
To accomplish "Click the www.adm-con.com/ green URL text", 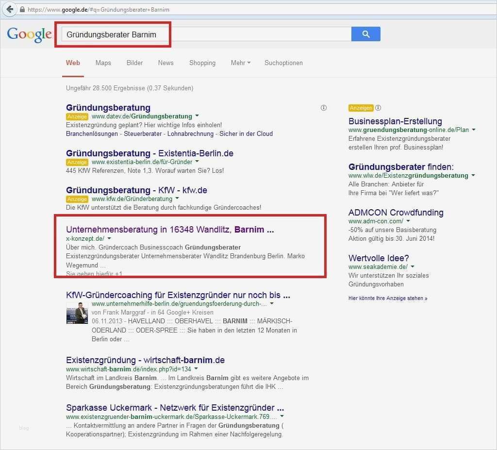I will point(376,221).
